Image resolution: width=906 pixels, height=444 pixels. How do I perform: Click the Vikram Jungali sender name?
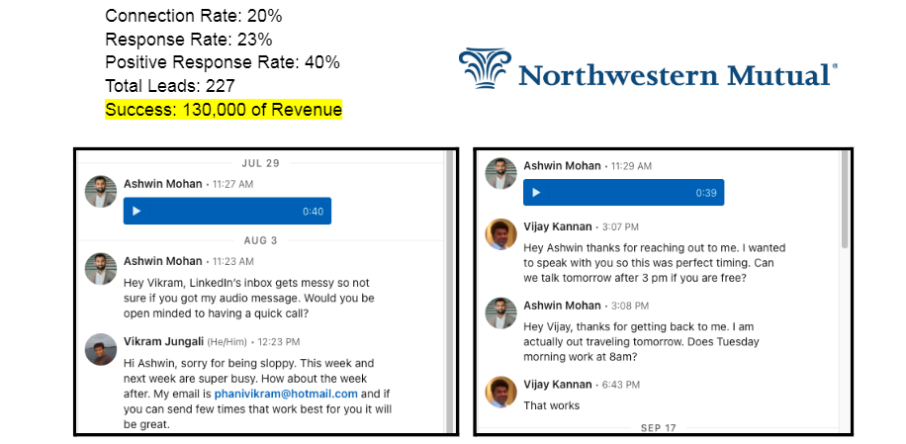pos(165,341)
